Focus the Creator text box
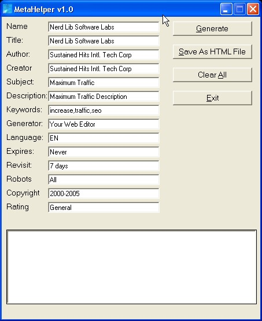262x321 pixels. pyautogui.click(x=104, y=69)
